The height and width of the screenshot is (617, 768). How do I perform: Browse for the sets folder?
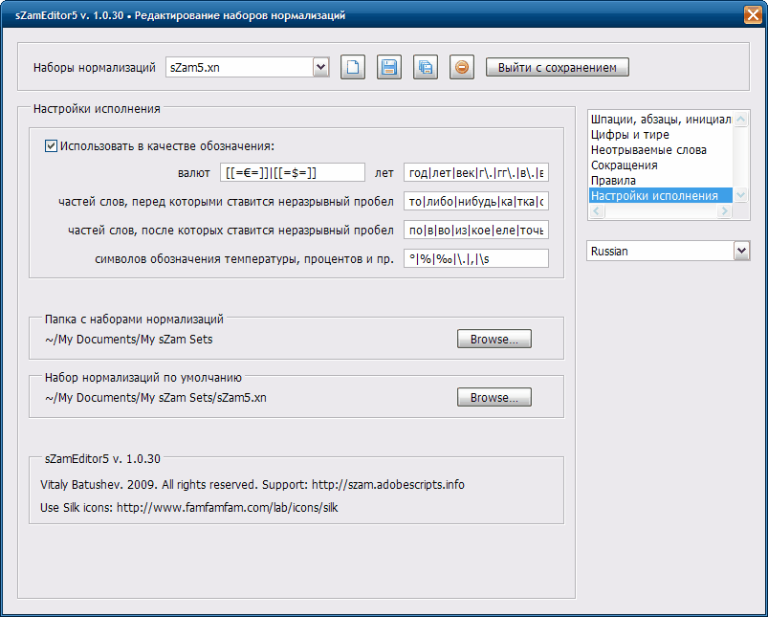pyautogui.click(x=494, y=340)
